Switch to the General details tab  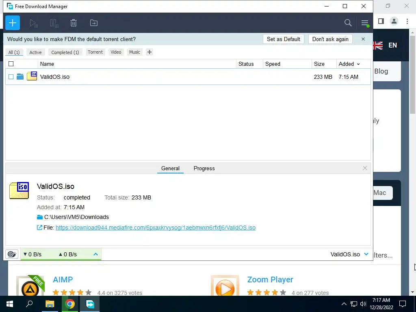coord(170,169)
